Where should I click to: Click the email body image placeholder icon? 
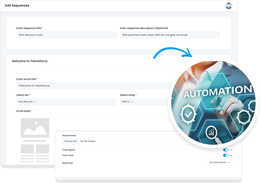(x=35, y=128)
